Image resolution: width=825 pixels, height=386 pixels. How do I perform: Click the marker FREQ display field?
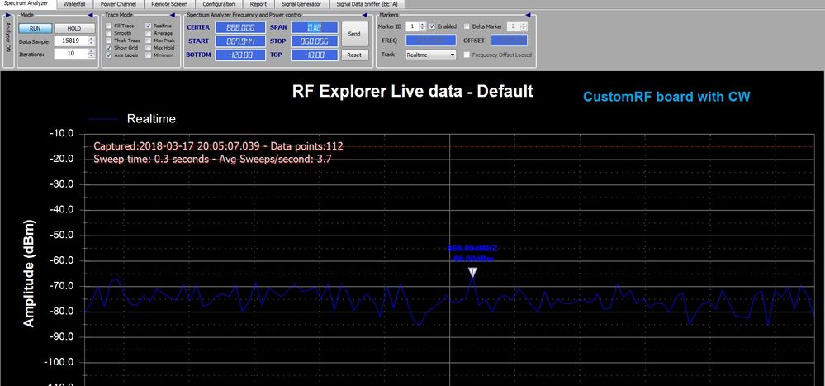point(431,41)
